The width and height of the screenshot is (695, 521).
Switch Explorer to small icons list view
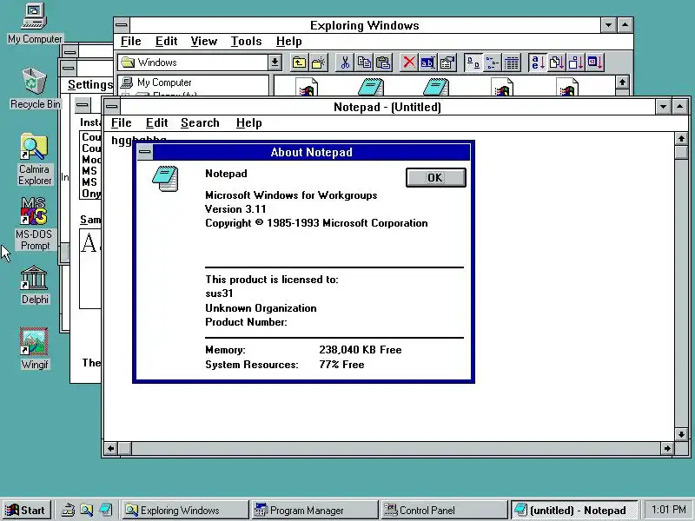click(x=492, y=63)
